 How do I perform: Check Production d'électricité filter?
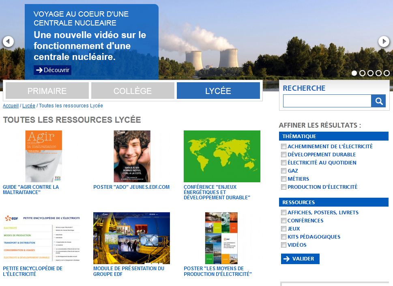click(283, 187)
